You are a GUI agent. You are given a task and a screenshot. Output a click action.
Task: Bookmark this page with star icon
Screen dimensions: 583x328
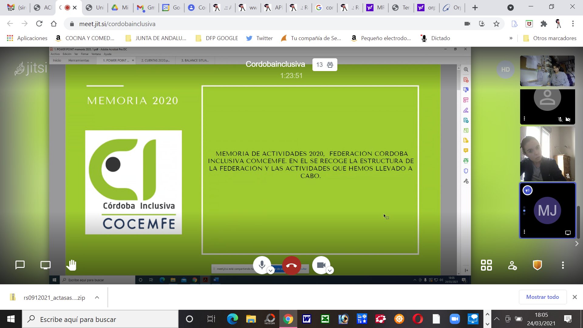click(x=496, y=24)
